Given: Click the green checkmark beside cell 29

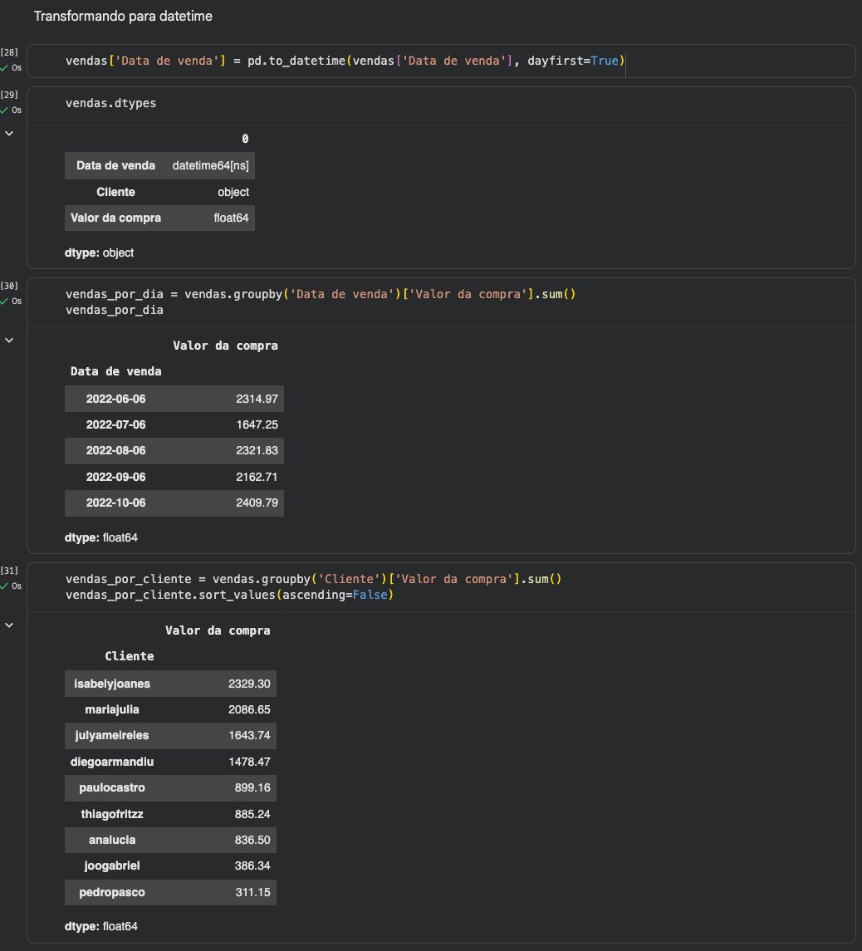Looking at the screenshot, I should click(x=4, y=110).
